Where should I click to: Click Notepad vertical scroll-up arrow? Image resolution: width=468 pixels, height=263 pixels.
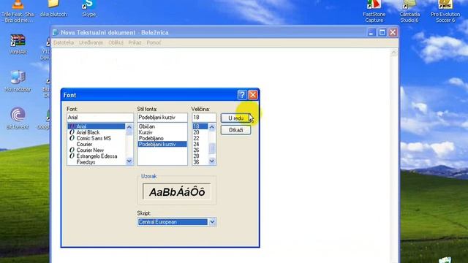[x=393, y=53]
